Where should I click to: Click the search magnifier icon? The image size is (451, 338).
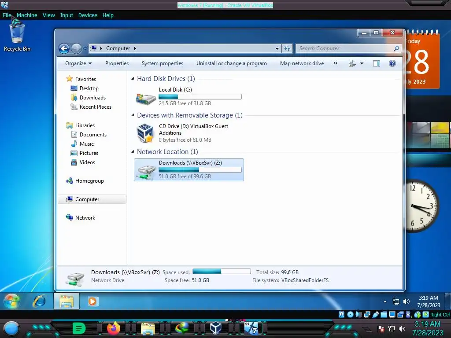(x=396, y=48)
